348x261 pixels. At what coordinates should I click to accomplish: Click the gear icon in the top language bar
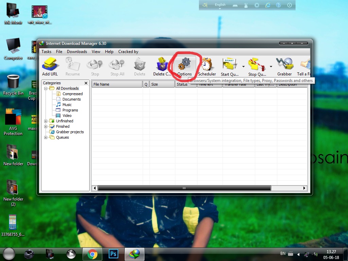pos(257,5)
